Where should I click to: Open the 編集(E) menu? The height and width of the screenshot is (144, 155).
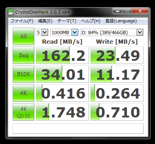(45, 21)
